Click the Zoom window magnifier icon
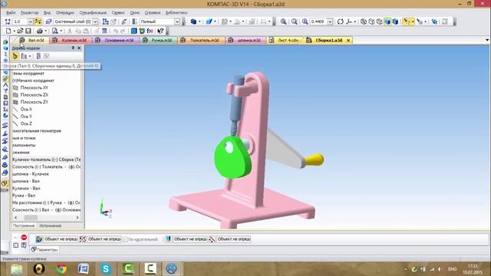This screenshot has width=491, height=276. [294, 21]
